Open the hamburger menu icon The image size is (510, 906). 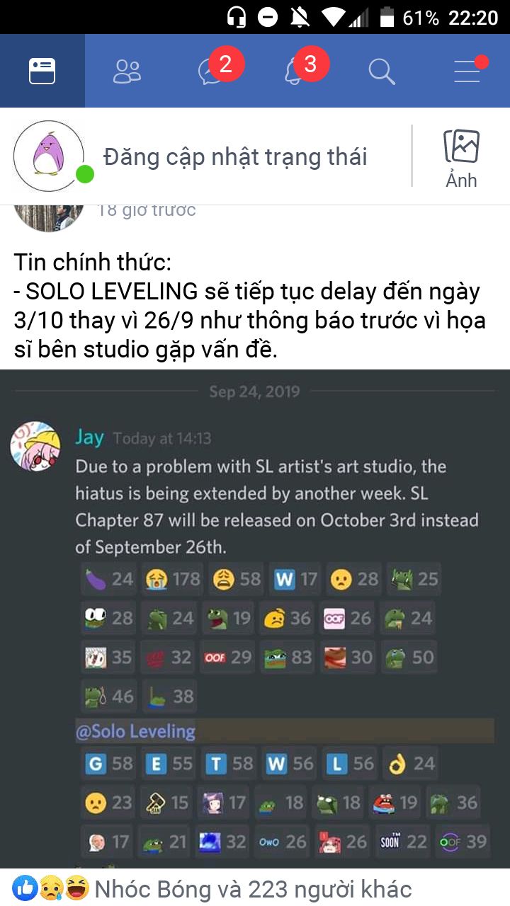tap(467, 71)
